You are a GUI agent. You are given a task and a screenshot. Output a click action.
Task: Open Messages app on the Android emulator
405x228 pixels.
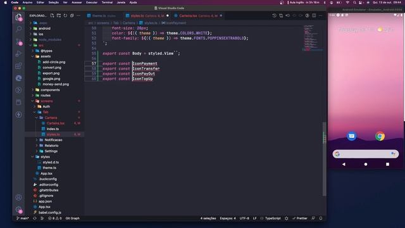click(x=352, y=136)
